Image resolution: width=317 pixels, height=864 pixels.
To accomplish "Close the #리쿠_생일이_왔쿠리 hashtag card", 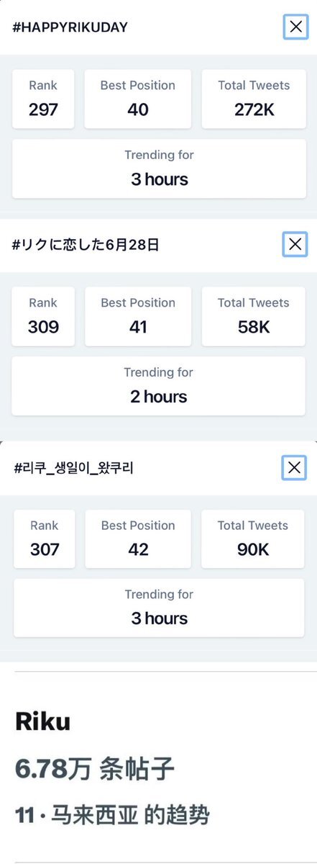I will pyautogui.click(x=294, y=468).
